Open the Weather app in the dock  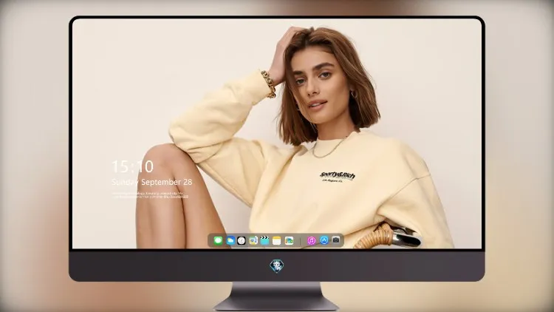[230, 240]
